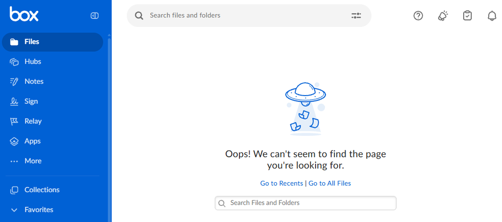Expand the More menu
The width and height of the screenshot is (502, 222).
(33, 161)
